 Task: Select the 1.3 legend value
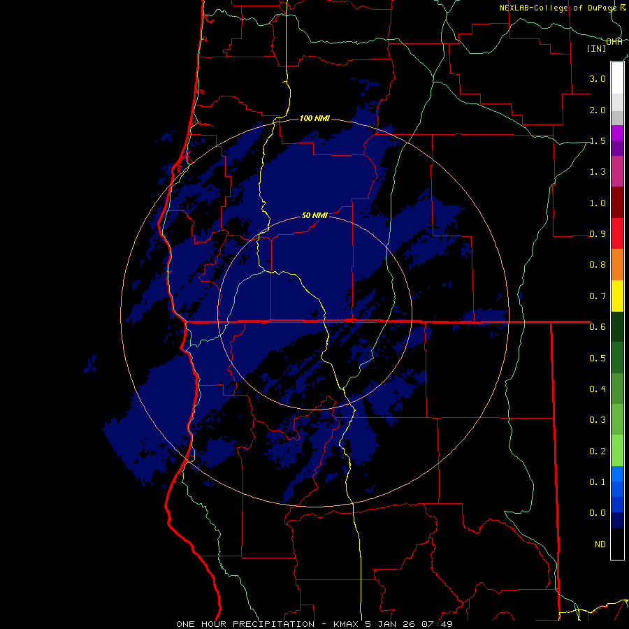pos(598,172)
